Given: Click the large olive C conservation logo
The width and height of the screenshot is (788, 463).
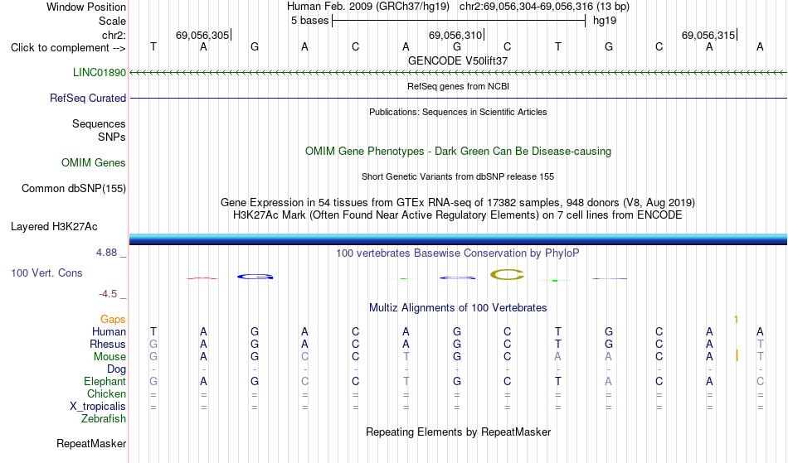Looking at the screenshot, I should pyautogui.click(x=507, y=274).
